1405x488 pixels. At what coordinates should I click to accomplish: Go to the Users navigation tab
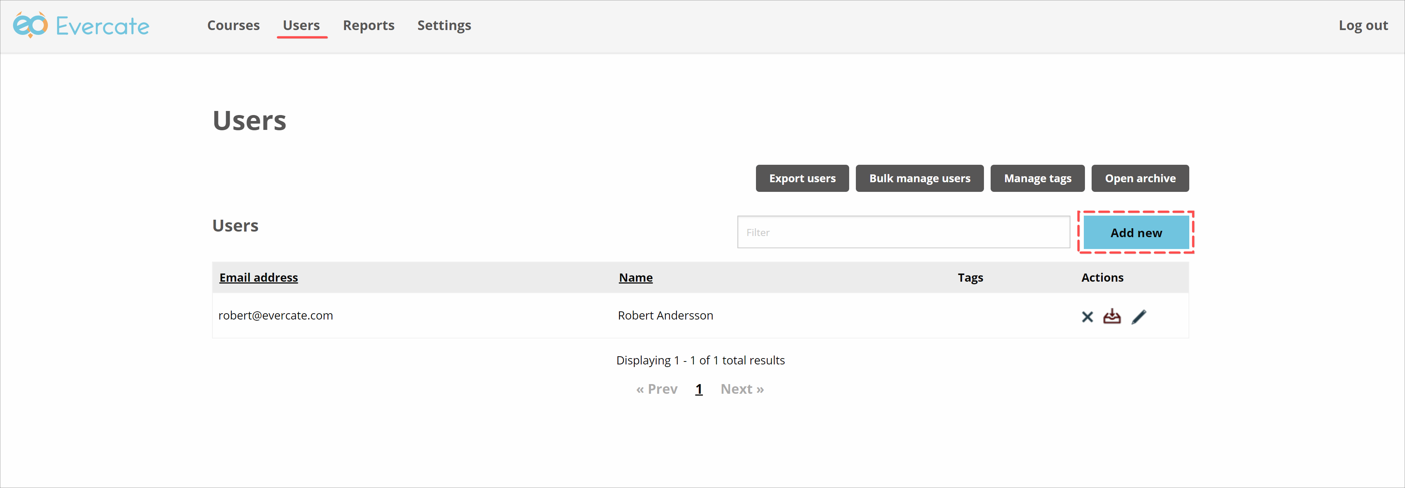coord(301,26)
